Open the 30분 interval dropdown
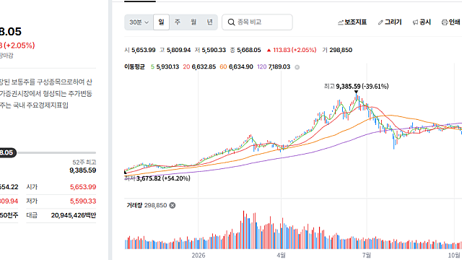This screenshot has width=462, height=260. pos(139,22)
